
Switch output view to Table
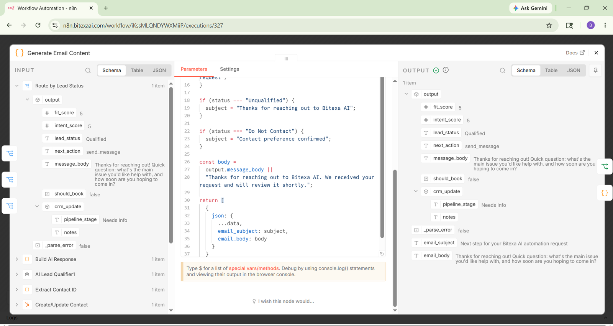(551, 71)
